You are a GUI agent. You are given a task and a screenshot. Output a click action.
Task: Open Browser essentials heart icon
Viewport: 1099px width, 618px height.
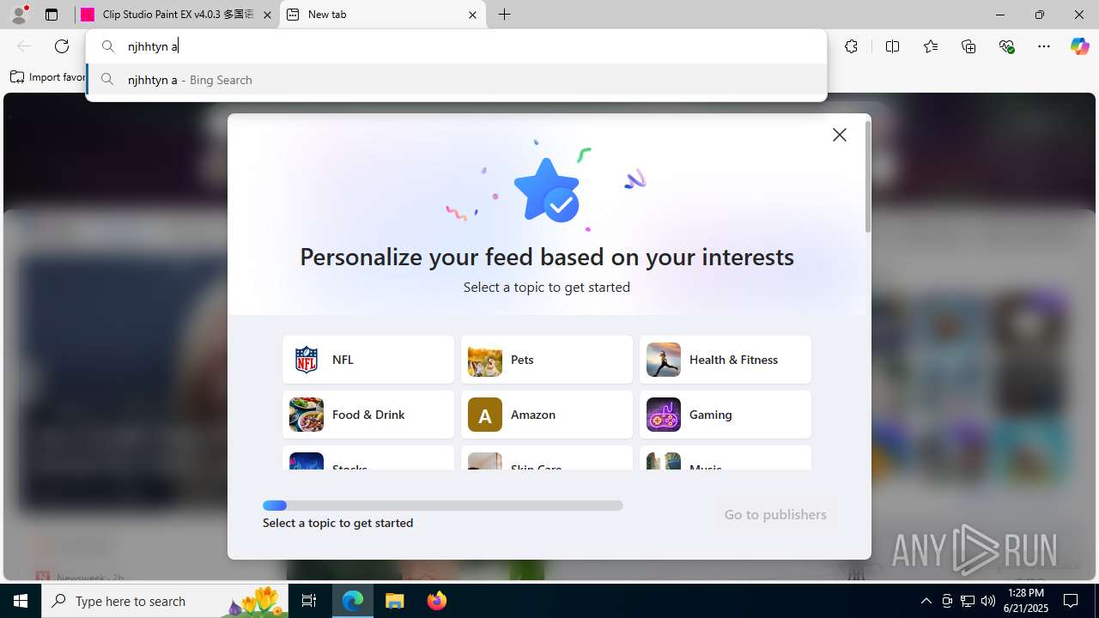[x=1006, y=46]
